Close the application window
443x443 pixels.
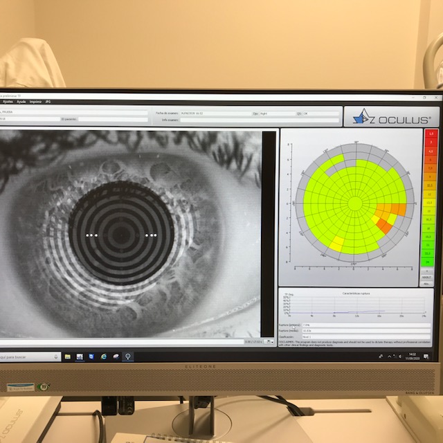(437, 98)
